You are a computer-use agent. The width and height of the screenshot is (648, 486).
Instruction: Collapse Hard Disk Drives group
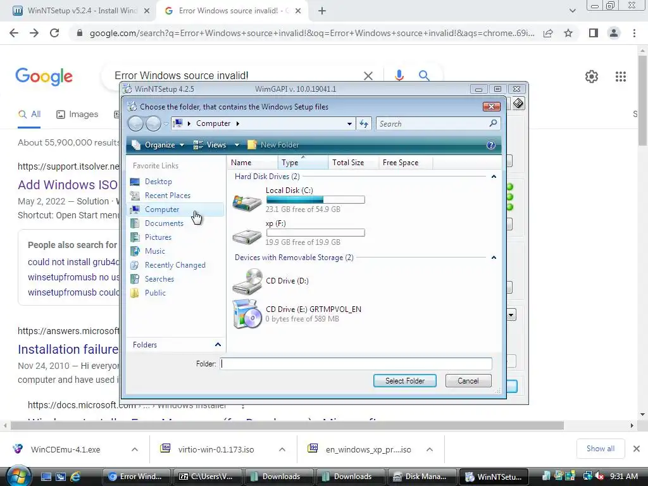tap(494, 177)
